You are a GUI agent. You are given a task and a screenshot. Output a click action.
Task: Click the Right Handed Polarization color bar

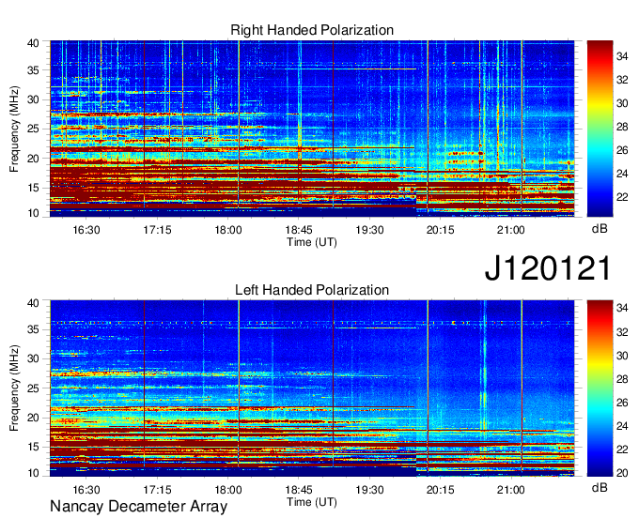tap(600, 129)
